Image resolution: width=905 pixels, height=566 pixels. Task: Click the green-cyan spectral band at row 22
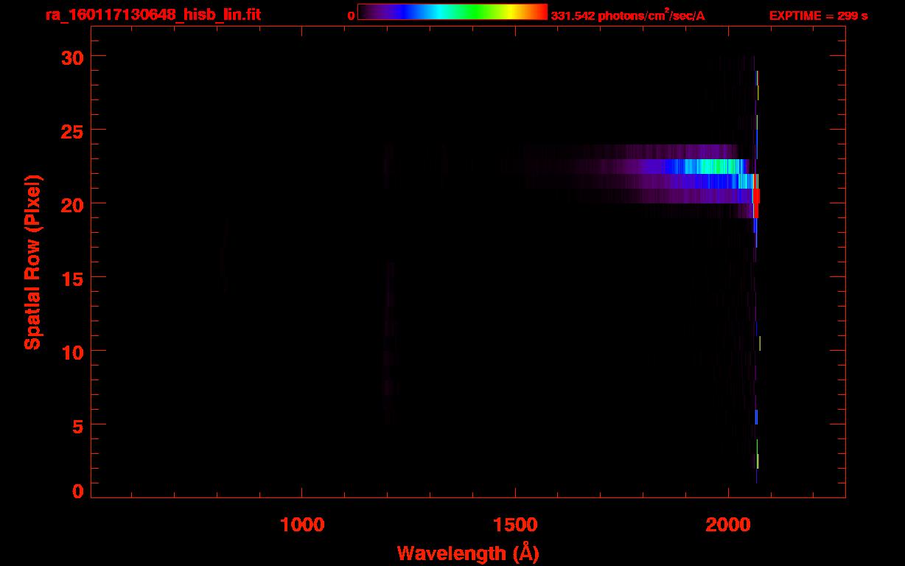point(711,167)
